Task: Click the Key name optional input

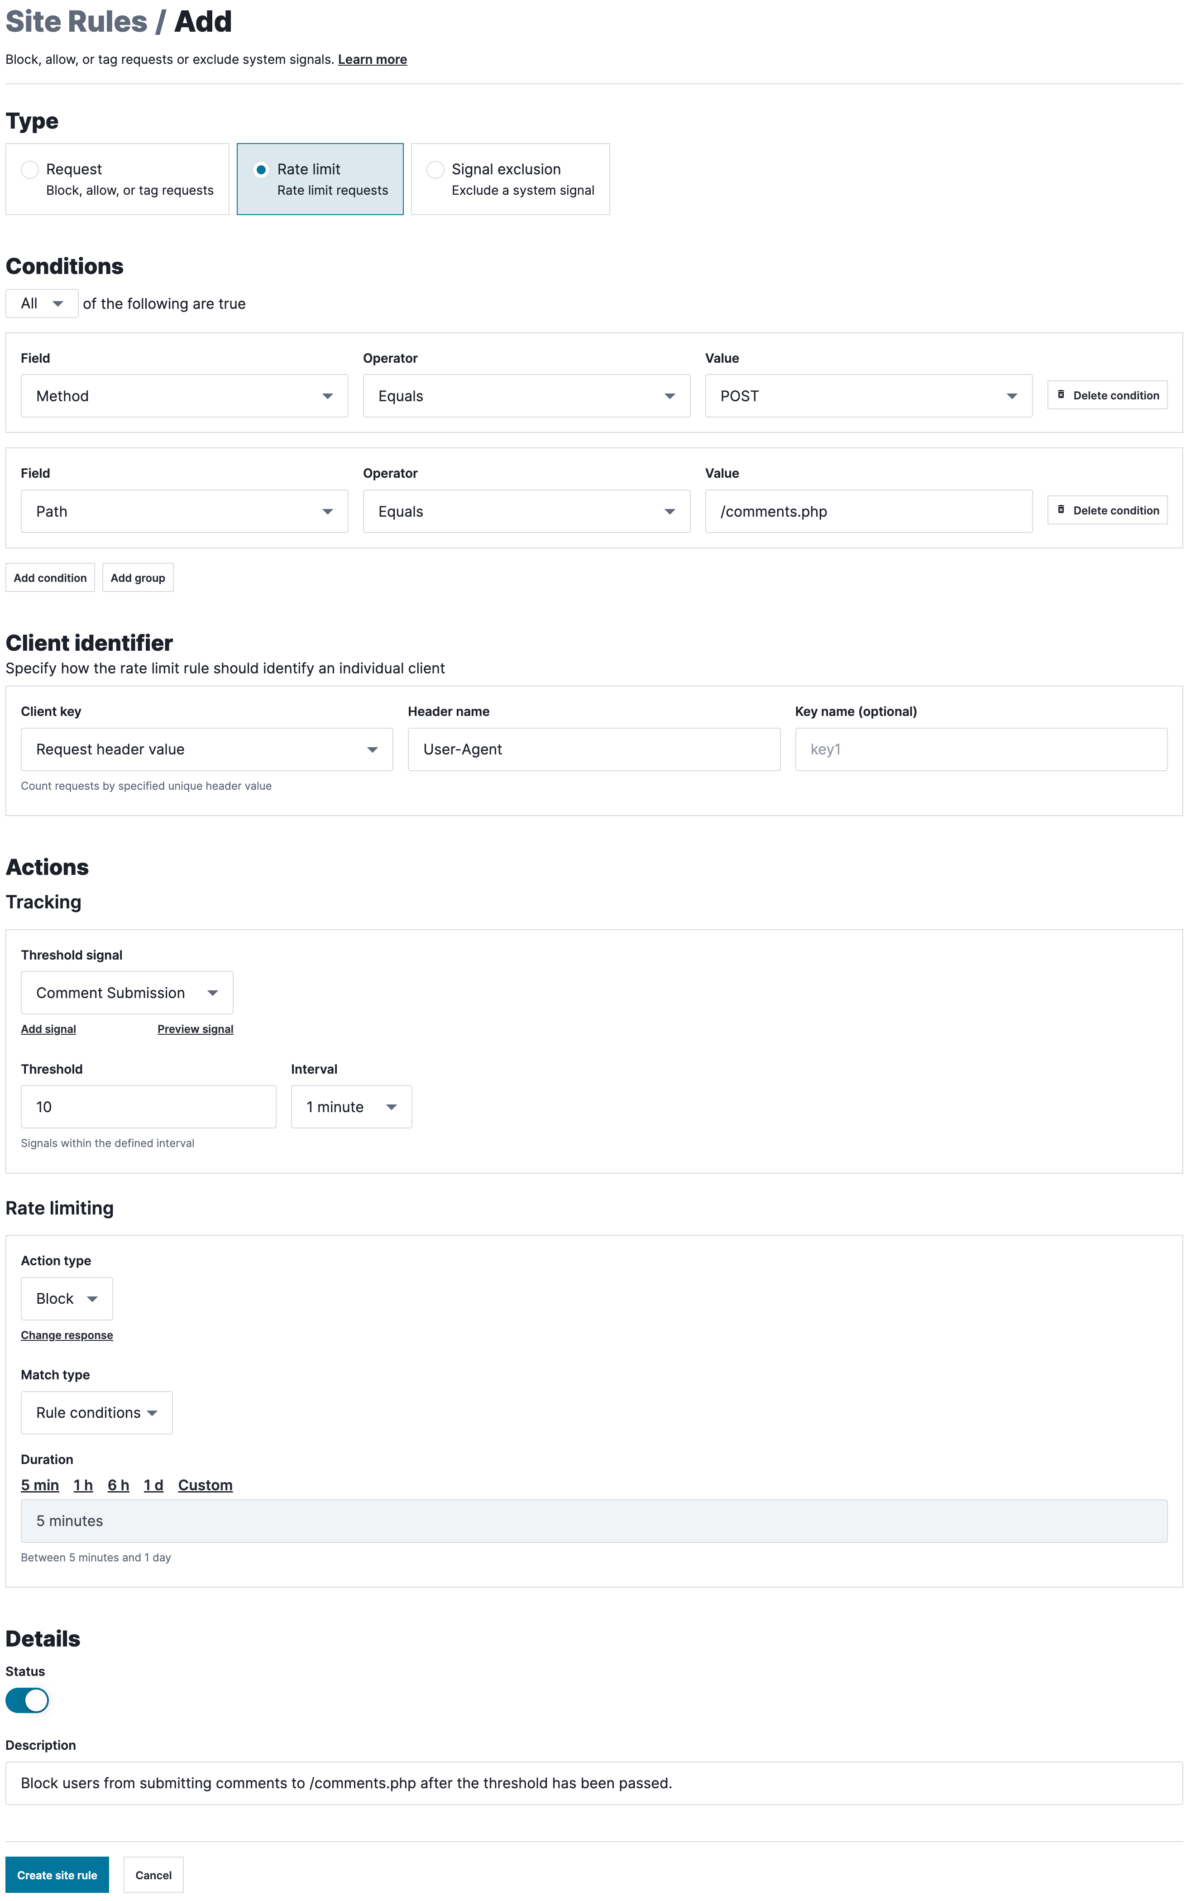Action: 980,749
